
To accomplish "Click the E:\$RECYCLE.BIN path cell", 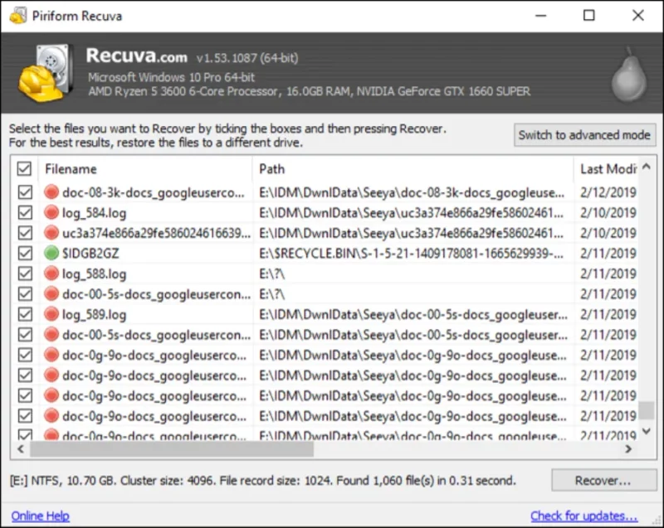I will click(411, 253).
